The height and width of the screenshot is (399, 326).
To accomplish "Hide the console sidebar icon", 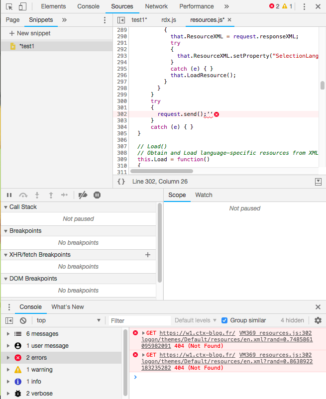I will (x=9, y=320).
